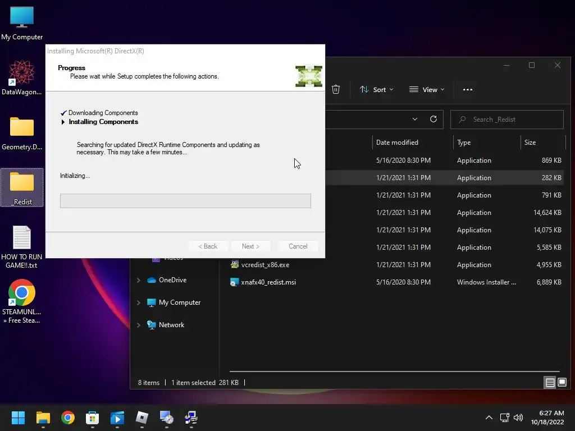The image size is (575, 431).
Task: Click '8 items' in status bar
Action: (x=148, y=383)
